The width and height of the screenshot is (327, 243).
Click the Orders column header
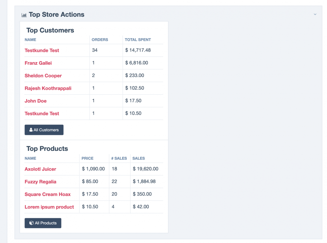(100, 40)
